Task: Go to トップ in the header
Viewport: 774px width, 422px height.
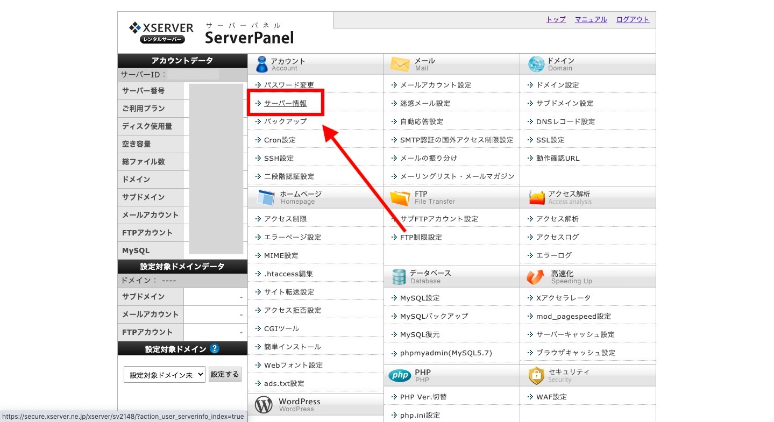Action: [556, 19]
